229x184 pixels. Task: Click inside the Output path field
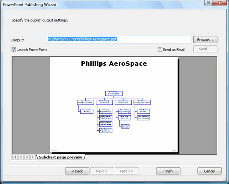click(118, 39)
